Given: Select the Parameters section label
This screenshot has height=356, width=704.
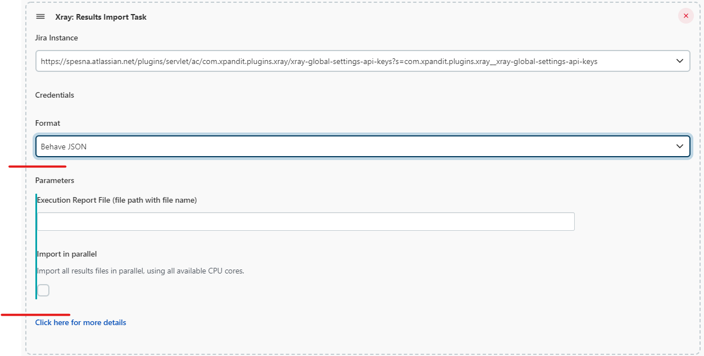Looking at the screenshot, I should coord(54,180).
